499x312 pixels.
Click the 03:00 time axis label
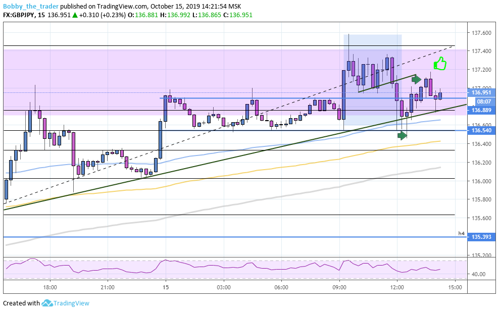(x=224, y=287)
